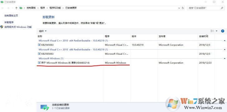Click 程序 breadcrumb in address bar
This screenshot has height=112, width=227.
(43, 8)
